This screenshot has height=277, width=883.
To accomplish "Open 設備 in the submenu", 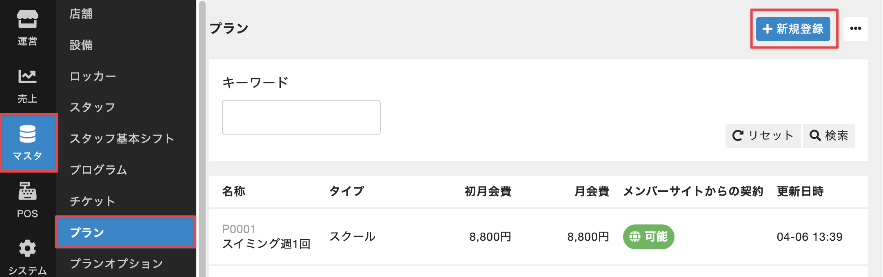I will 81,45.
